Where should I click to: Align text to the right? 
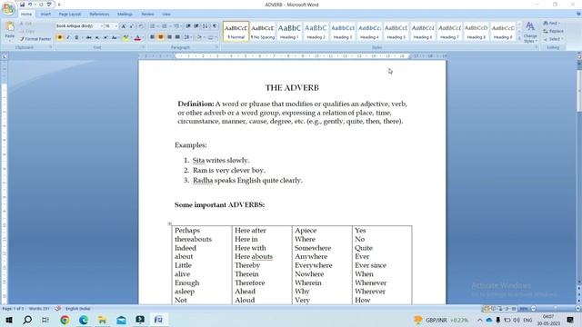169,37
